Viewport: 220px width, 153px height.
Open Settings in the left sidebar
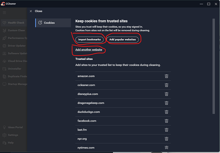13,135
